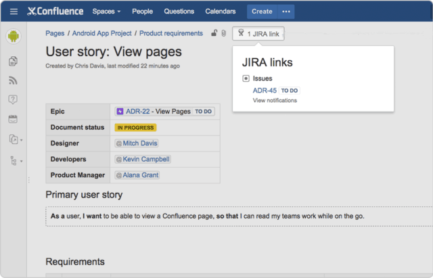Open Calendars from the top navigation
This screenshot has height=278, width=433.
pos(221,11)
